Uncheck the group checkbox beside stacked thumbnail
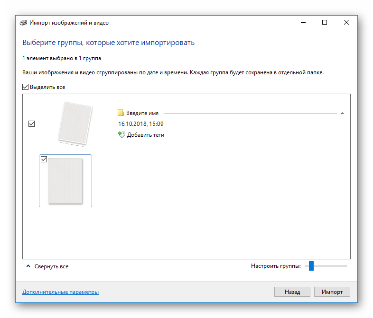 tap(32, 124)
